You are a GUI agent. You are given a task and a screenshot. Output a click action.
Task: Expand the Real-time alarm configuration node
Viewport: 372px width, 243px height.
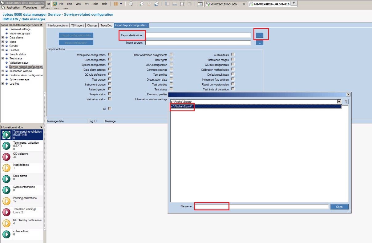point(3,75)
